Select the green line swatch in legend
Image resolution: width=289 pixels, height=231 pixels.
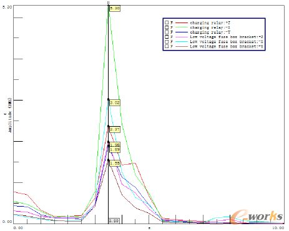[182, 27]
